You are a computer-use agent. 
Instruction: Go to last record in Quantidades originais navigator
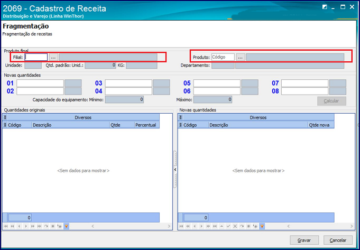[39, 226]
